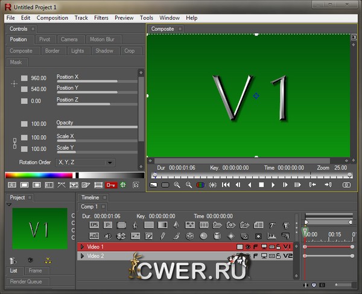This screenshot has width=362, height=294.
Task: Click the red key icon under Controls
Action: (111, 185)
